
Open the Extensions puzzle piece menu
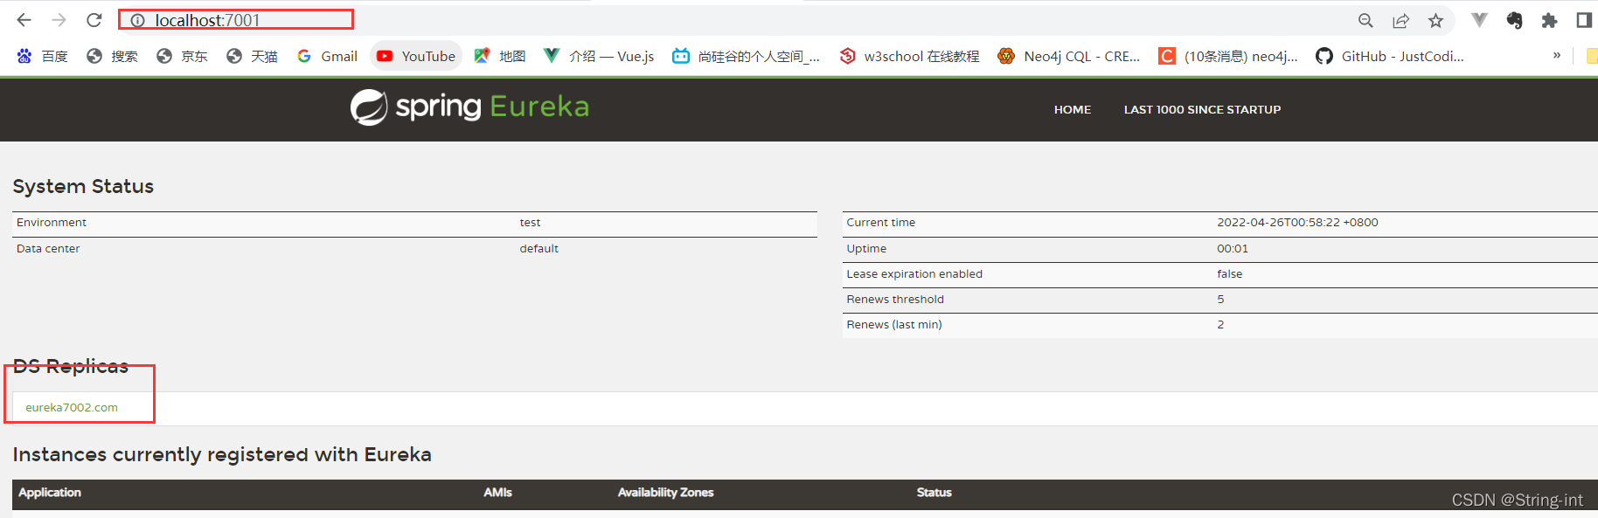point(1549,20)
